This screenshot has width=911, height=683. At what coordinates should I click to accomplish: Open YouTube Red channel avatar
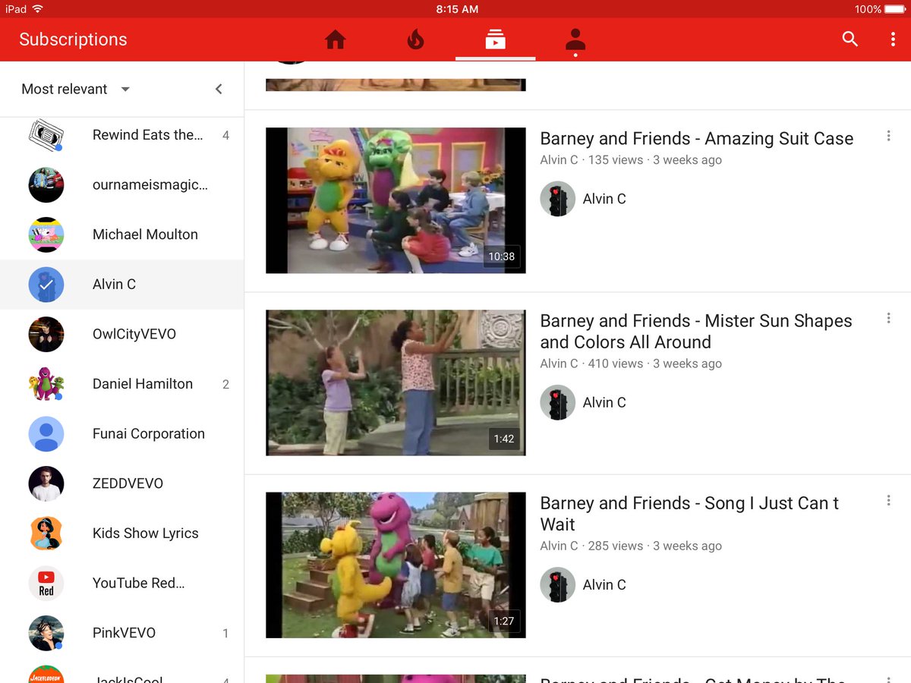pyautogui.click(x=46, y=584)
